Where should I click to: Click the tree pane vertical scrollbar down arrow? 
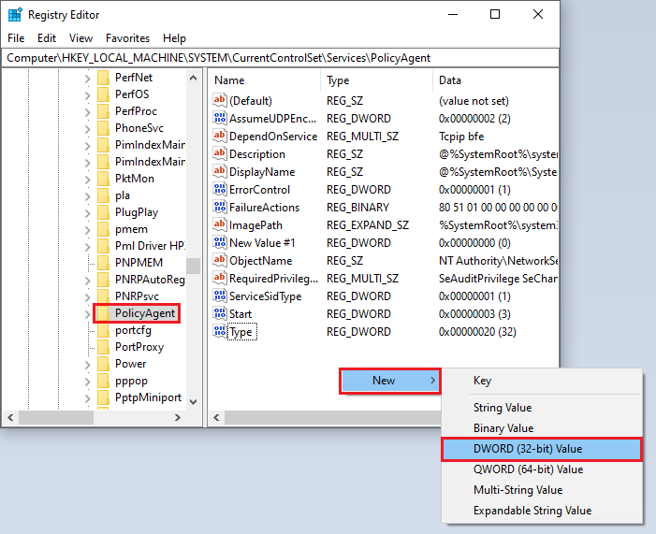point(194,400)
